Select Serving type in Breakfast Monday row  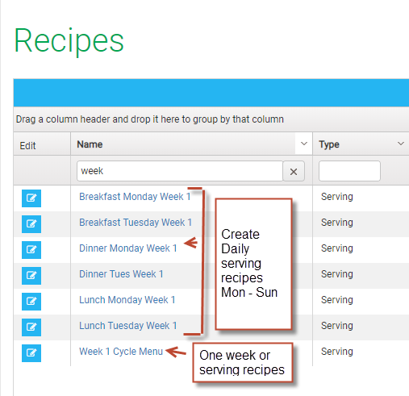pos(337,197)
